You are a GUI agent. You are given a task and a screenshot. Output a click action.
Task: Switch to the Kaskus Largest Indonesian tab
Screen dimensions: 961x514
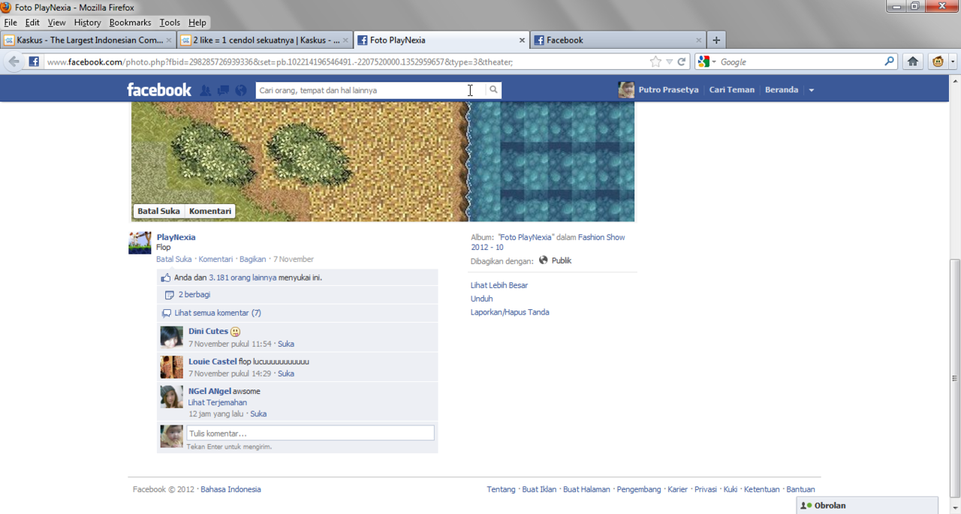89,41
